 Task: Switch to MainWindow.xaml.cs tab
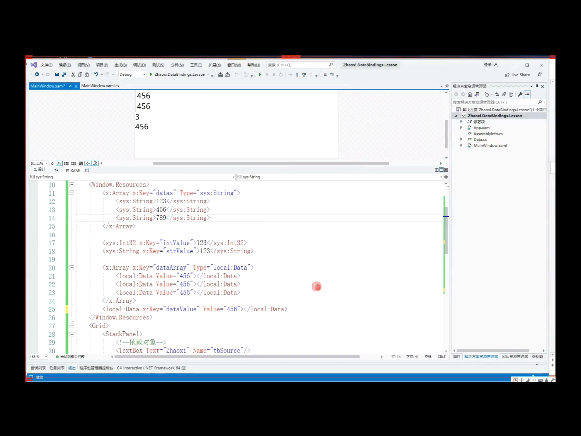[100, 86]
